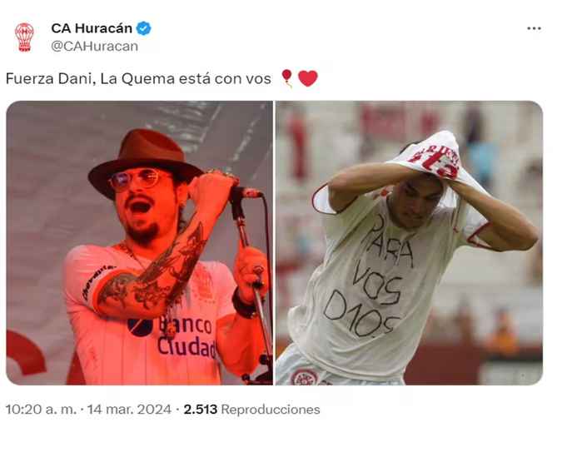The height and width of the screenshot is (472, 562).
Task: Click the red balloon emoji
Action: (287, 78)
